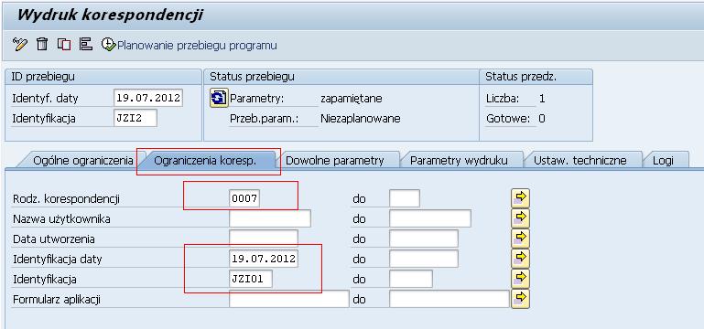Click the Rodz. korespondencji 'do' field
Viewport: 704px width, 329px height.
click(404, 198)
